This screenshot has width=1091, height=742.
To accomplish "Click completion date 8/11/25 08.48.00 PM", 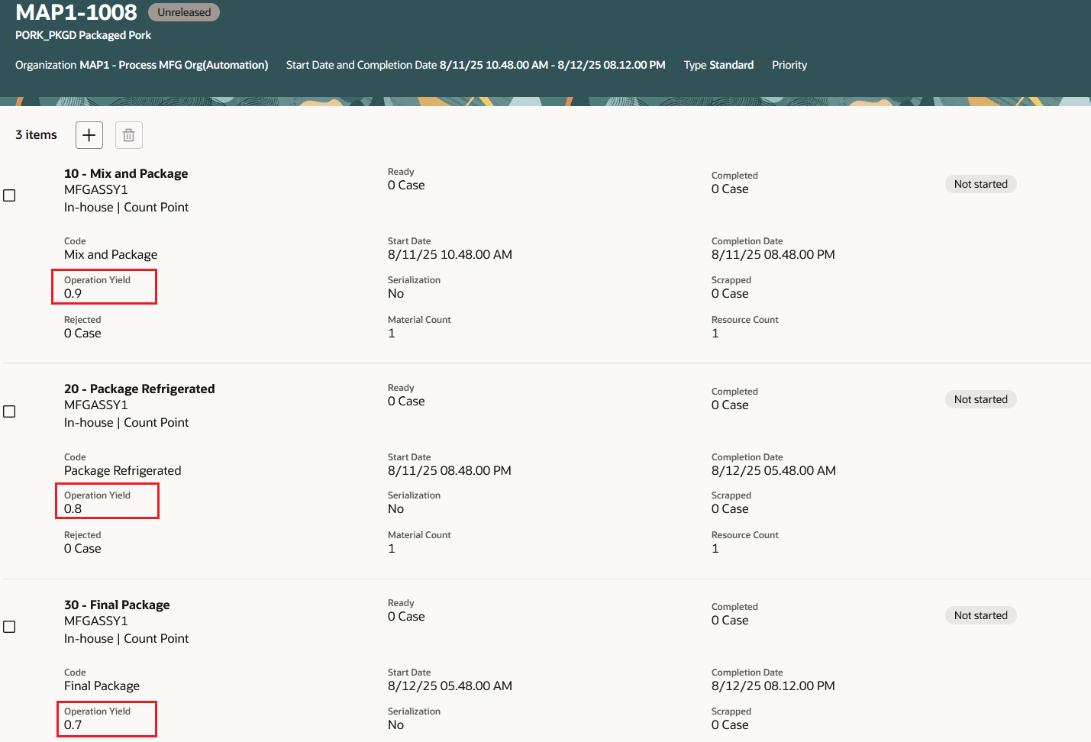I will coord(773,255).
